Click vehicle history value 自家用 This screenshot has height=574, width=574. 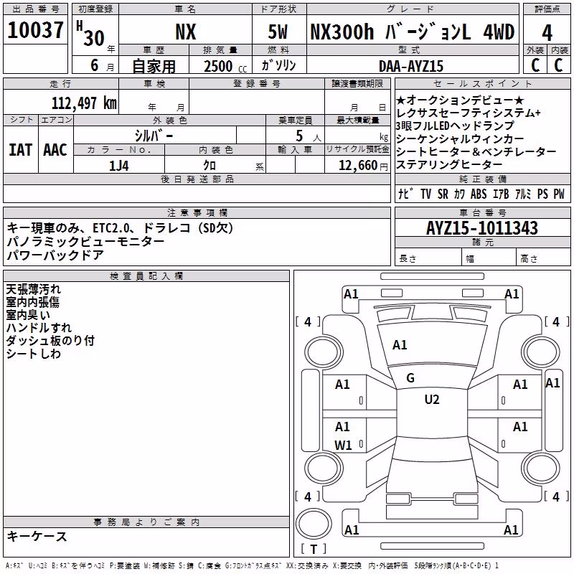(154, 66)
